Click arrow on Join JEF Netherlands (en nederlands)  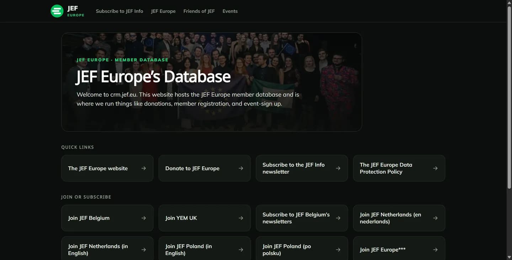pyautogui.click(x=435, y=218)
